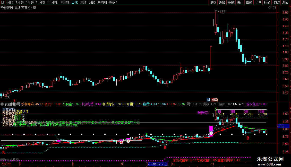291x167 pixels.
Task: Click the 开幅: -0.26 value
Action: 134,104
